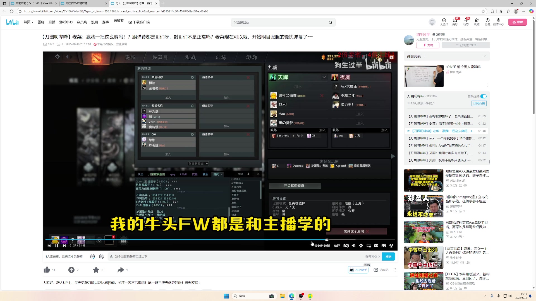
Task: Play playlist item 谢彬被弹幕冲了 (01:09)
Action: click(447, 116)
